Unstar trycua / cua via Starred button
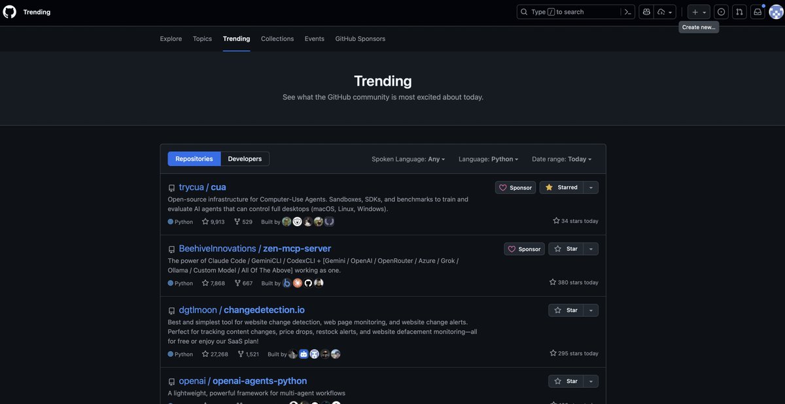The image size is (785, 404). [x=561, y=188]
